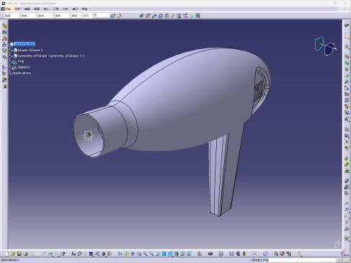Select the Rotate view tool

pyautogui.click(x=139, y=254)
